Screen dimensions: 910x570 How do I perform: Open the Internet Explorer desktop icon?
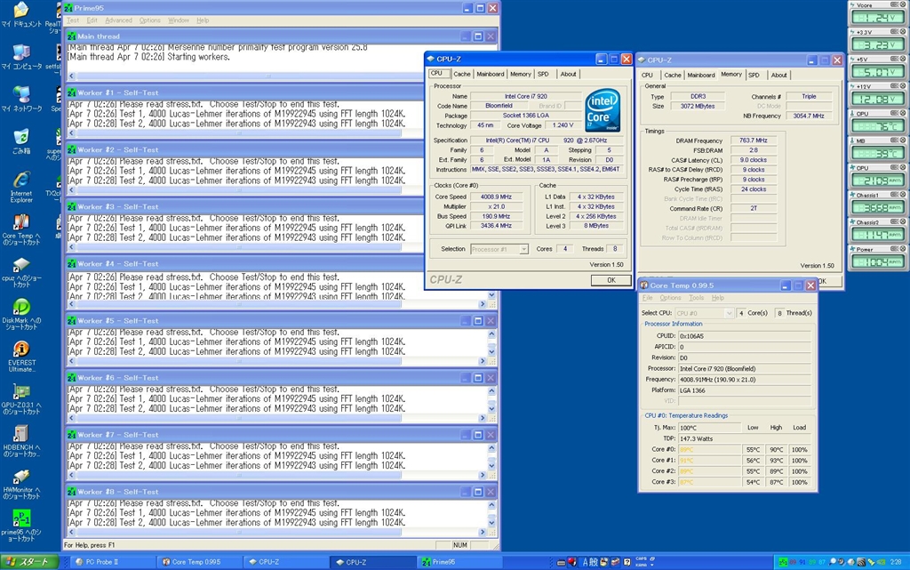click(x=21, y=180)
